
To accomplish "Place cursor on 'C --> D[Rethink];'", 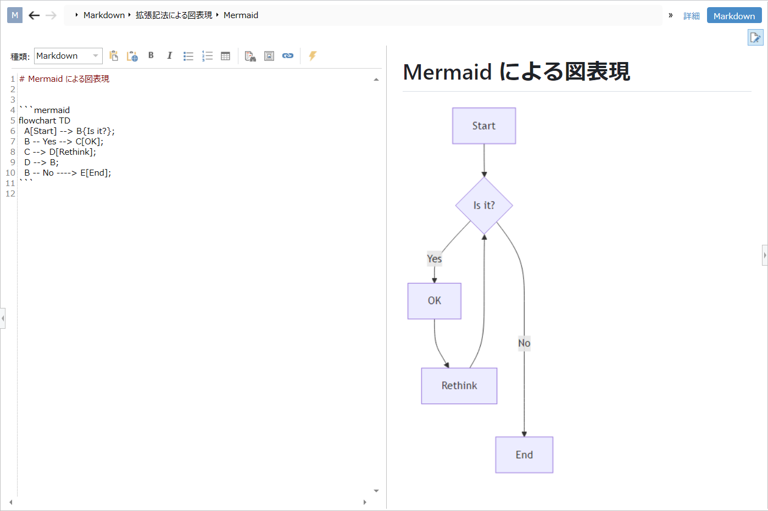I will tap(60, 152).
